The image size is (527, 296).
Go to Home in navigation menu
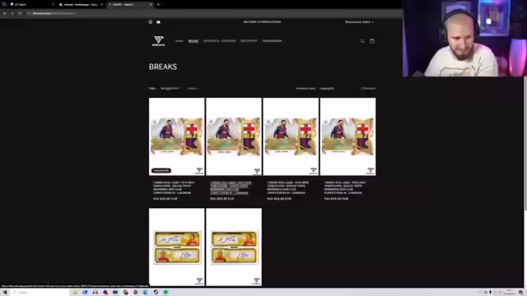pos(180,41)
